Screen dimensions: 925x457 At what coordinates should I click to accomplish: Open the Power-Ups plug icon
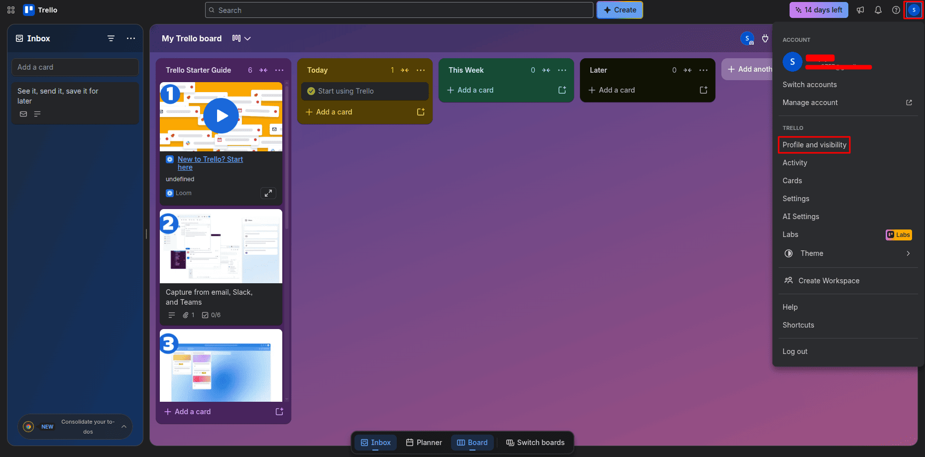(765, 38)
